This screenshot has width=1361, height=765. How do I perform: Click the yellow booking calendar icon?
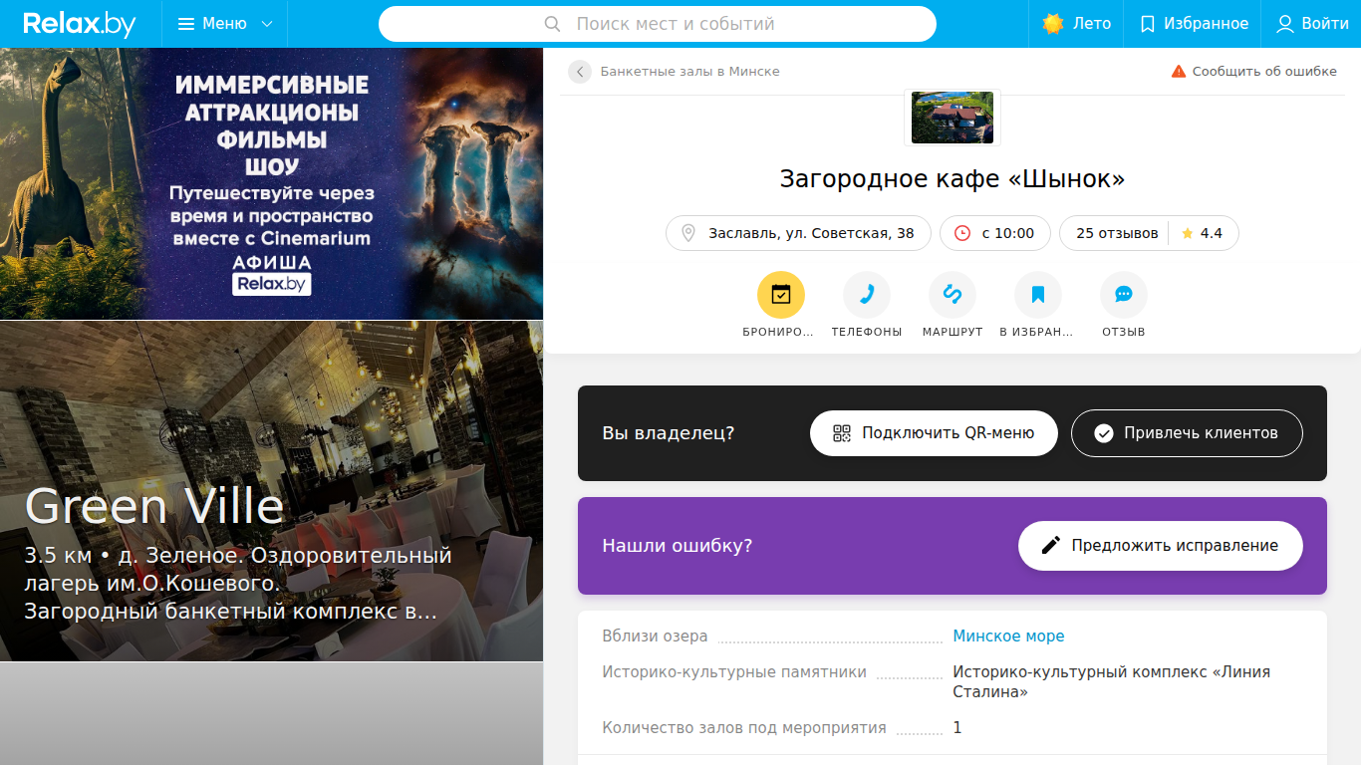[x=781, y=295]
